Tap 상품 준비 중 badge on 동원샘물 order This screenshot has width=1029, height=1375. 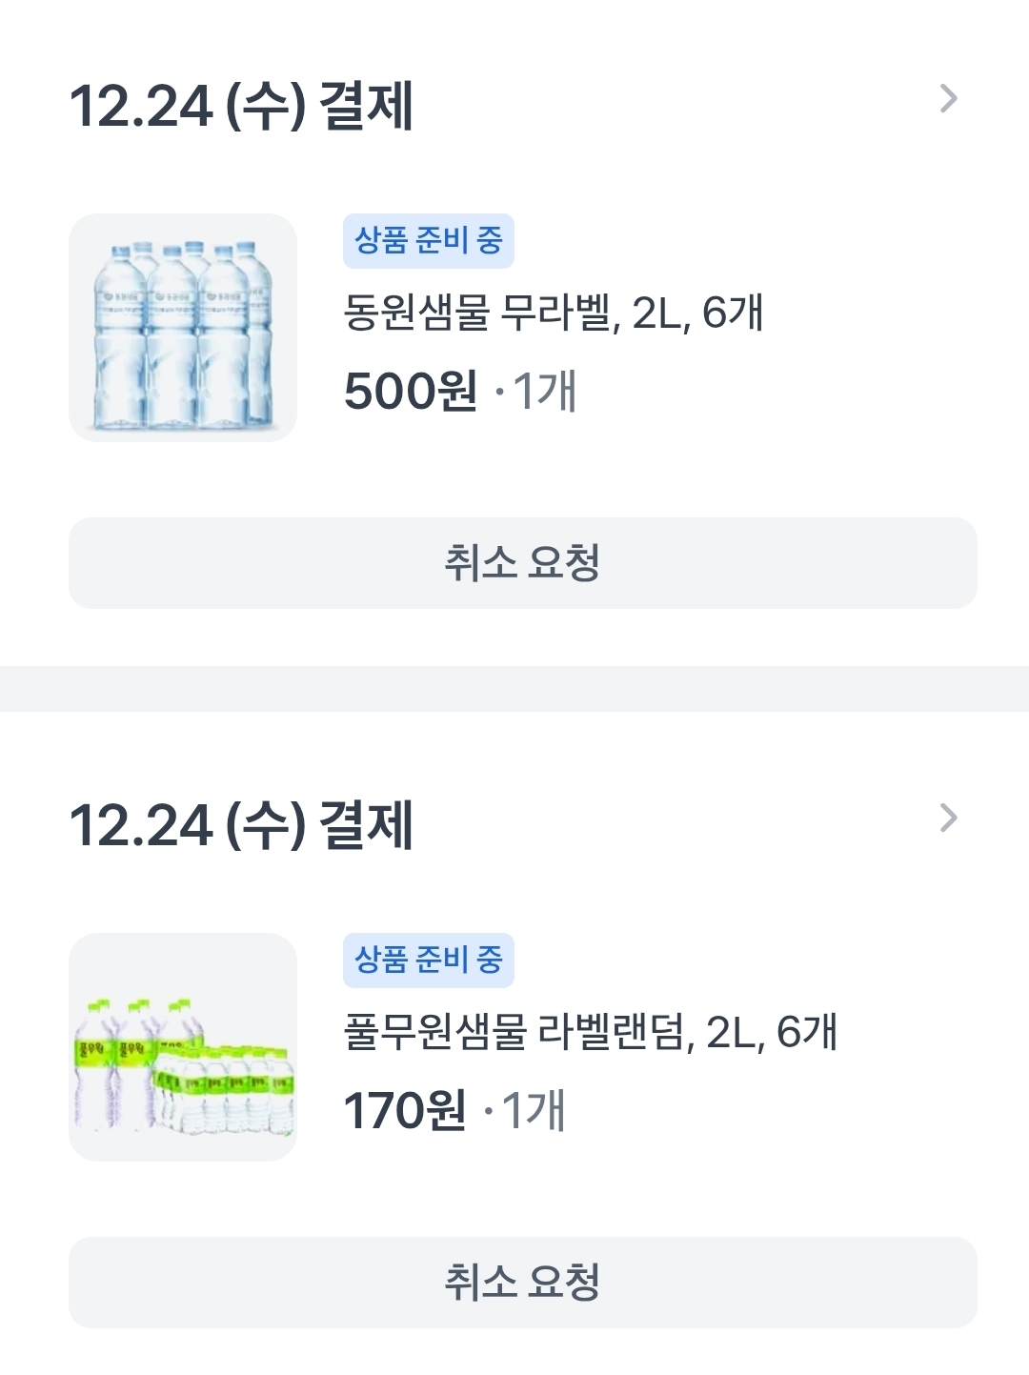coord(428,241)
